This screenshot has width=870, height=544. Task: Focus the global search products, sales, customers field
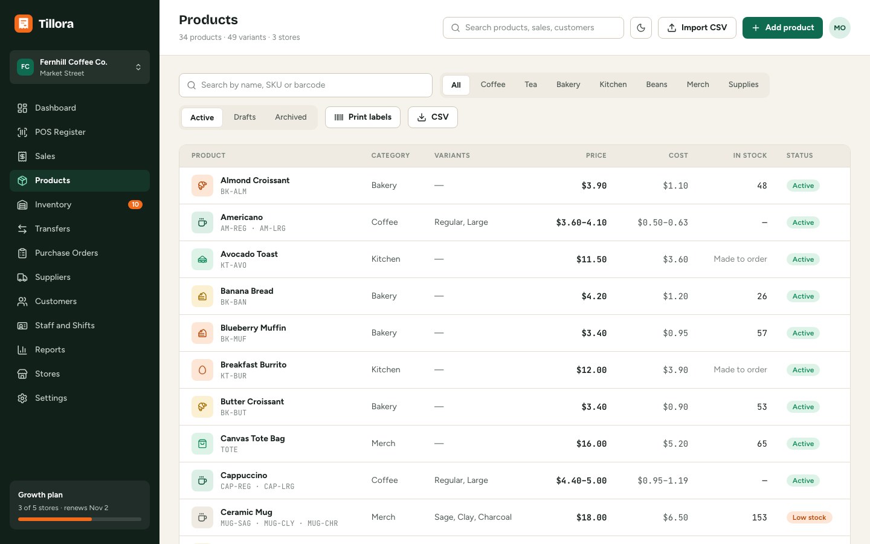pos(533,28)
